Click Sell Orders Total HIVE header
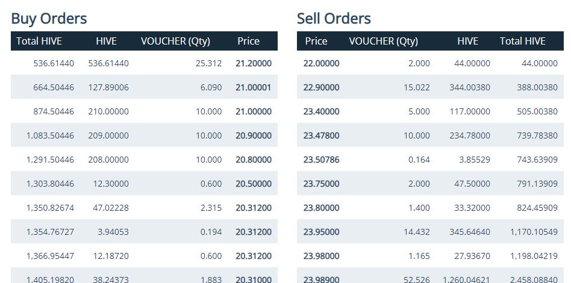The image size is (571, 283). click(x=522, y=41)
